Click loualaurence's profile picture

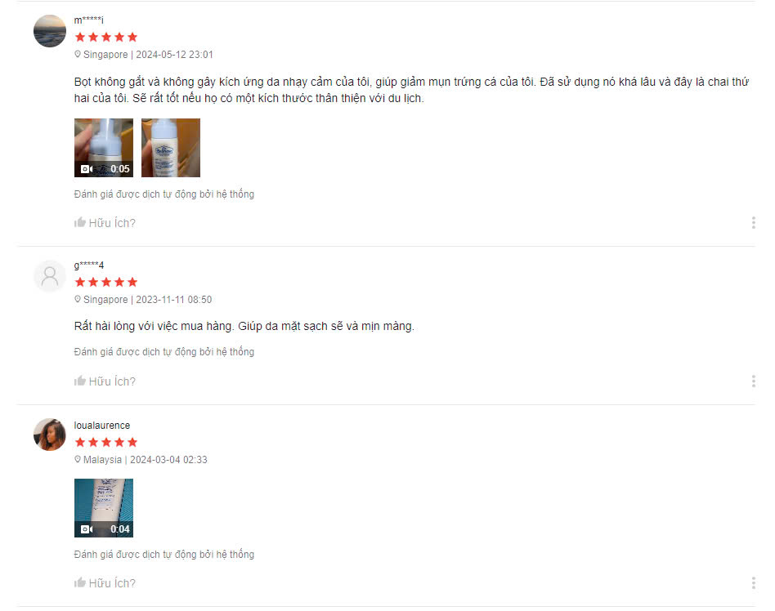pyautogui.click(x=50, y=435)
